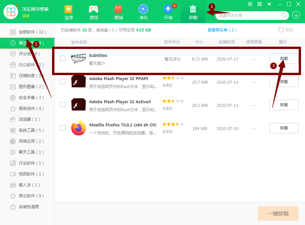Click the Subtitles app icon

[x=78, y=58]
